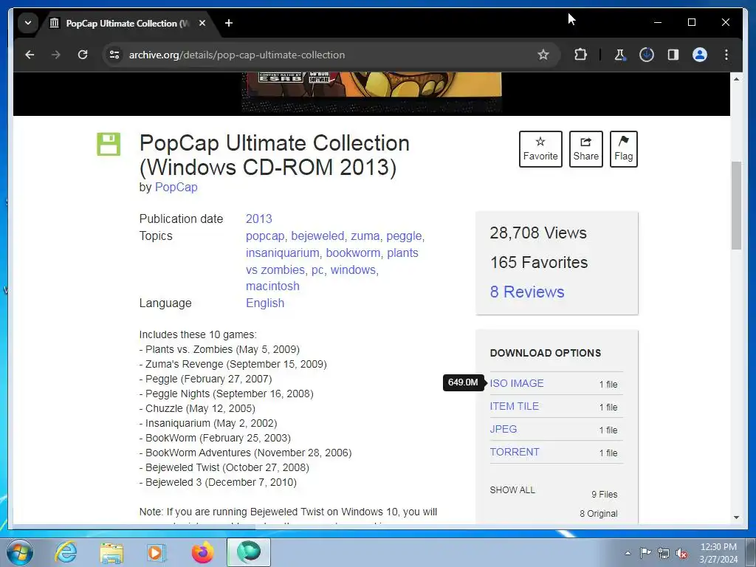
Task: Open the bookworm topic link
Action: tap(353, 253)
